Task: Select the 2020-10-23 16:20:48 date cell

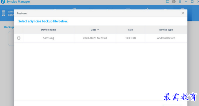Action: 95,38
